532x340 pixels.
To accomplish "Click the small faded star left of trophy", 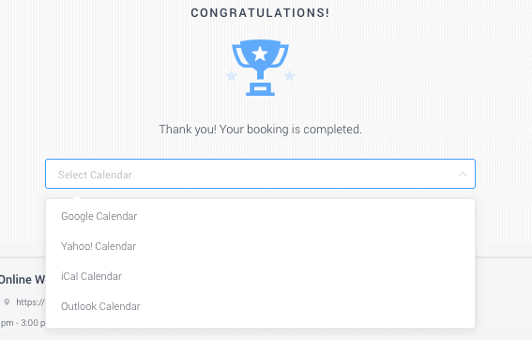I will coord(232,76).
